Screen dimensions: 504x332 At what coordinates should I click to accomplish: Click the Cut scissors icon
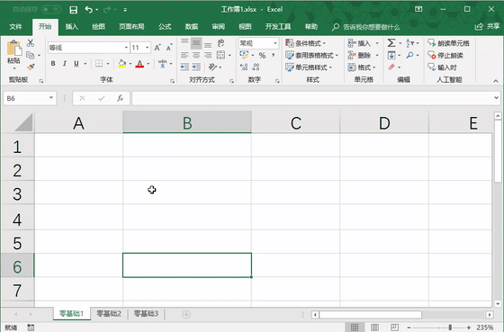click(31, 43)
